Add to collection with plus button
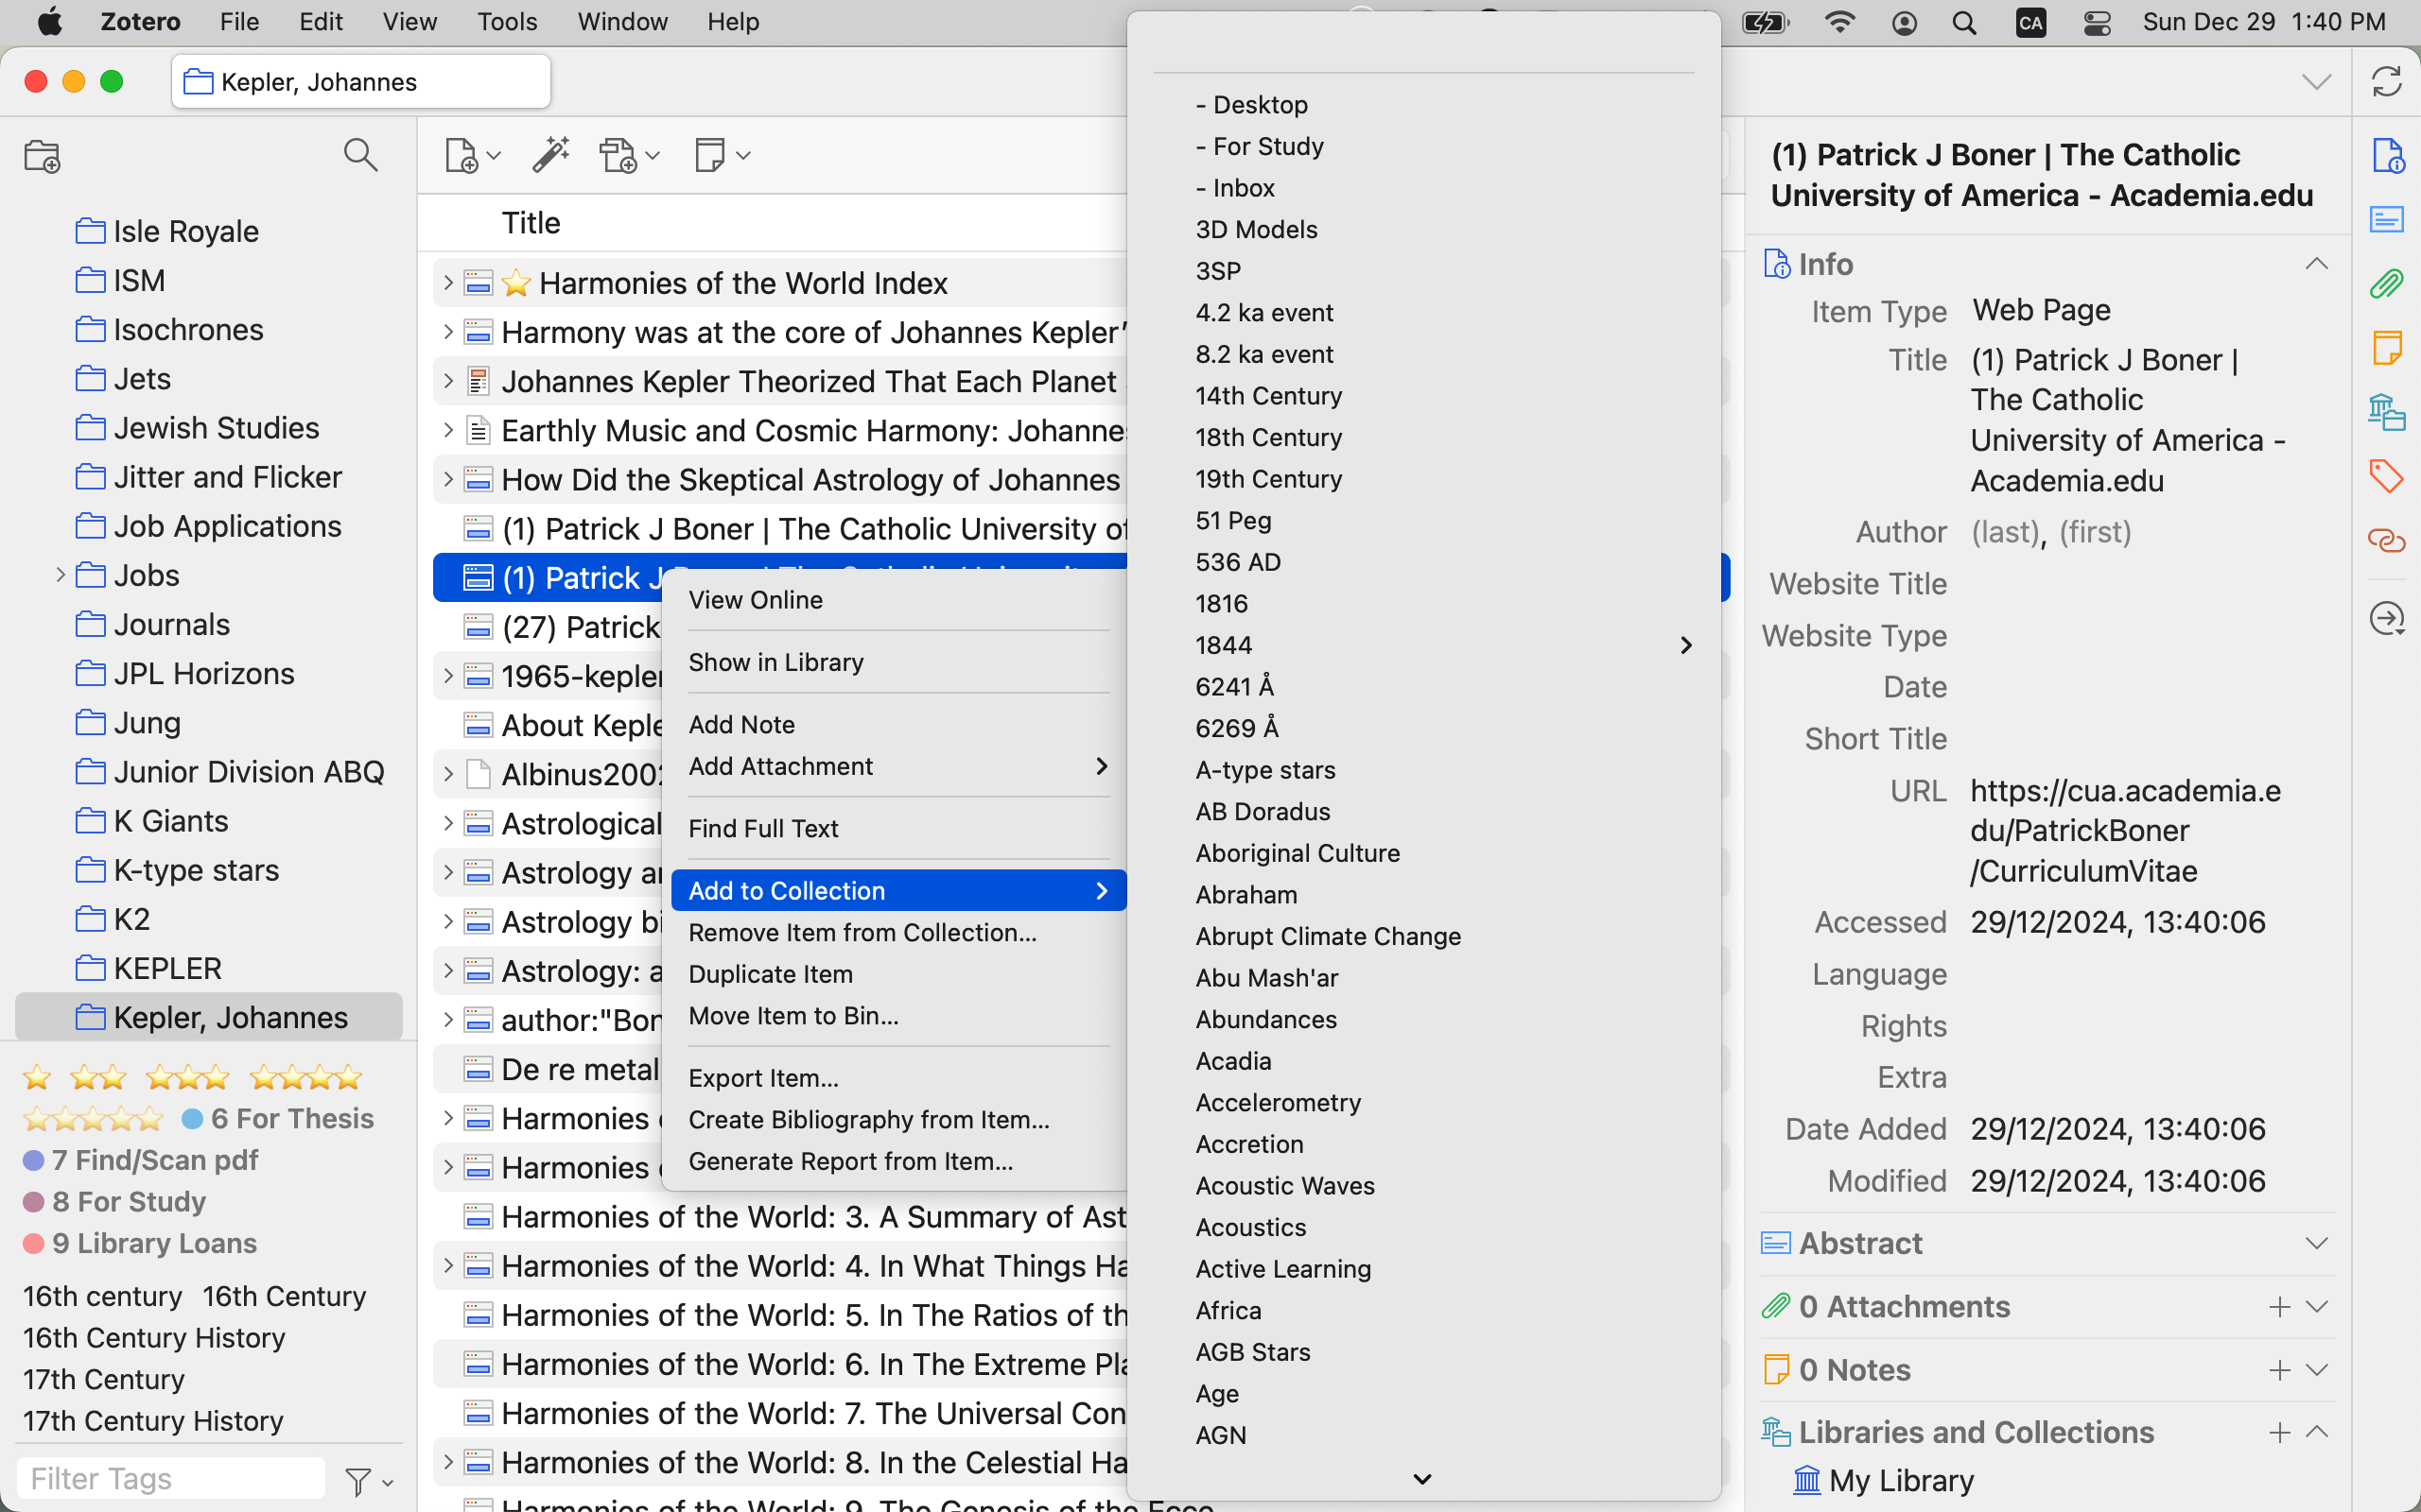The width and height of the screenshot is (2421, 1512). click(x=2279, y=1432)
